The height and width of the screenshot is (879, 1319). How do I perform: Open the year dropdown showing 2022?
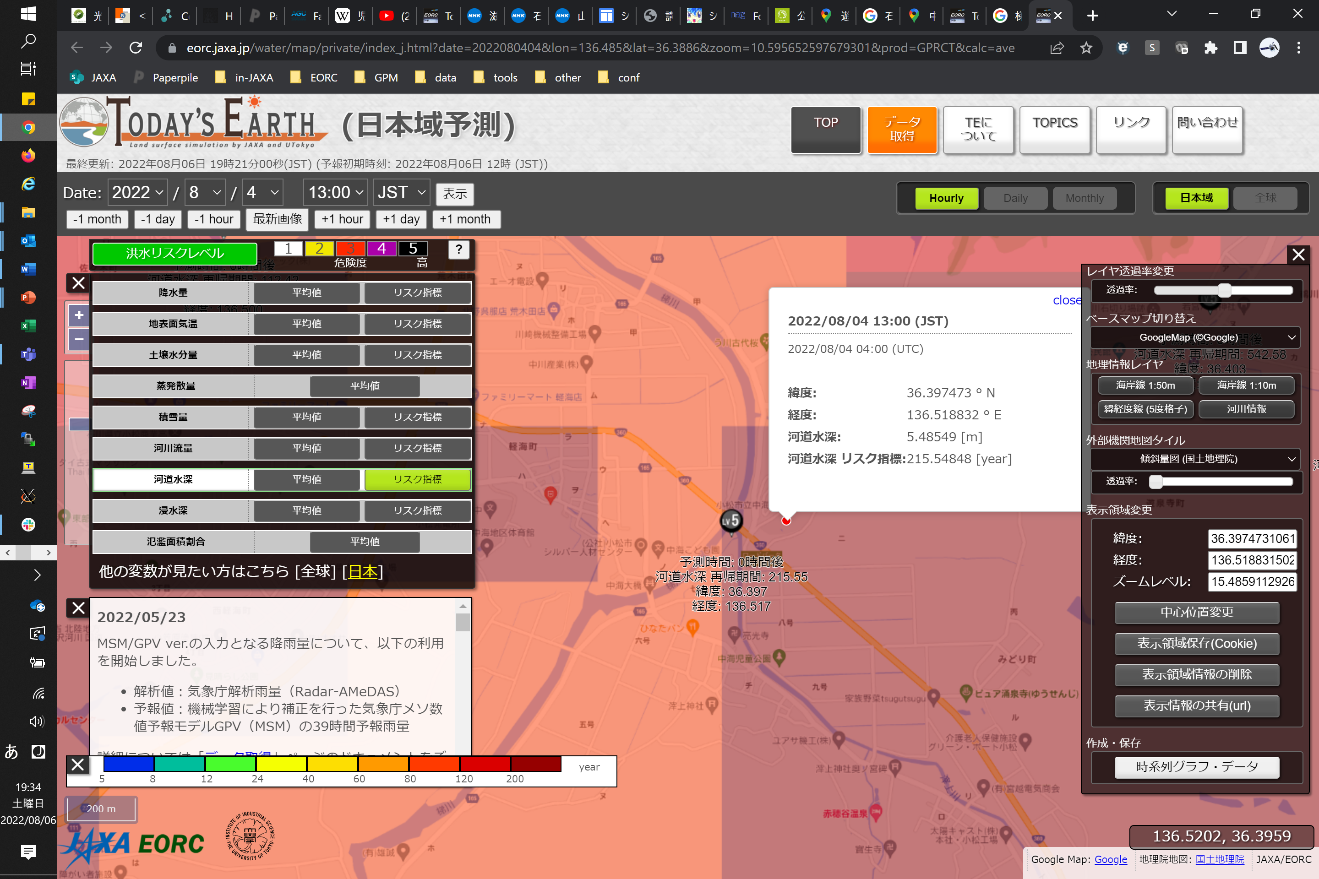coord(137,192)
